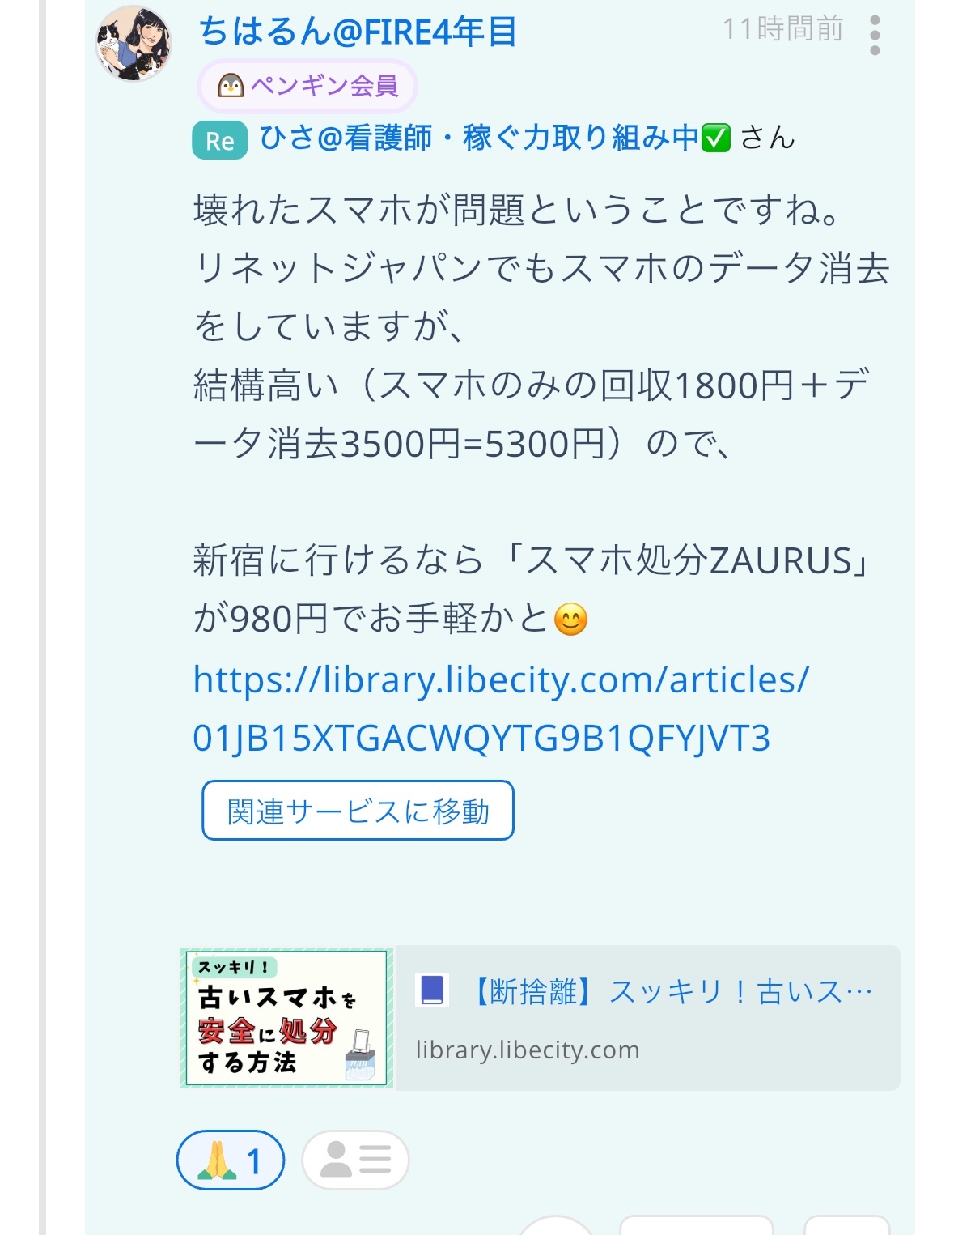Tap the 11時間前 timestamp
The height and width of the screenshot is (1235, 954).
[782, 29]
